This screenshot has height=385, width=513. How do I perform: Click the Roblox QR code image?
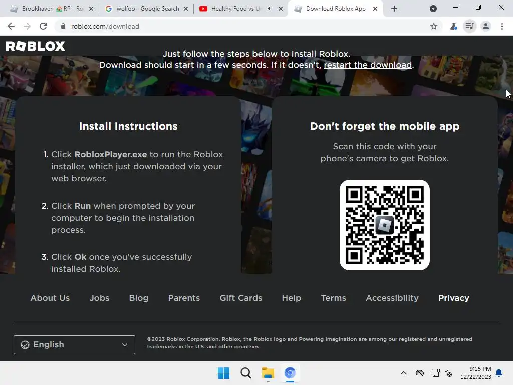pos(384,225)
